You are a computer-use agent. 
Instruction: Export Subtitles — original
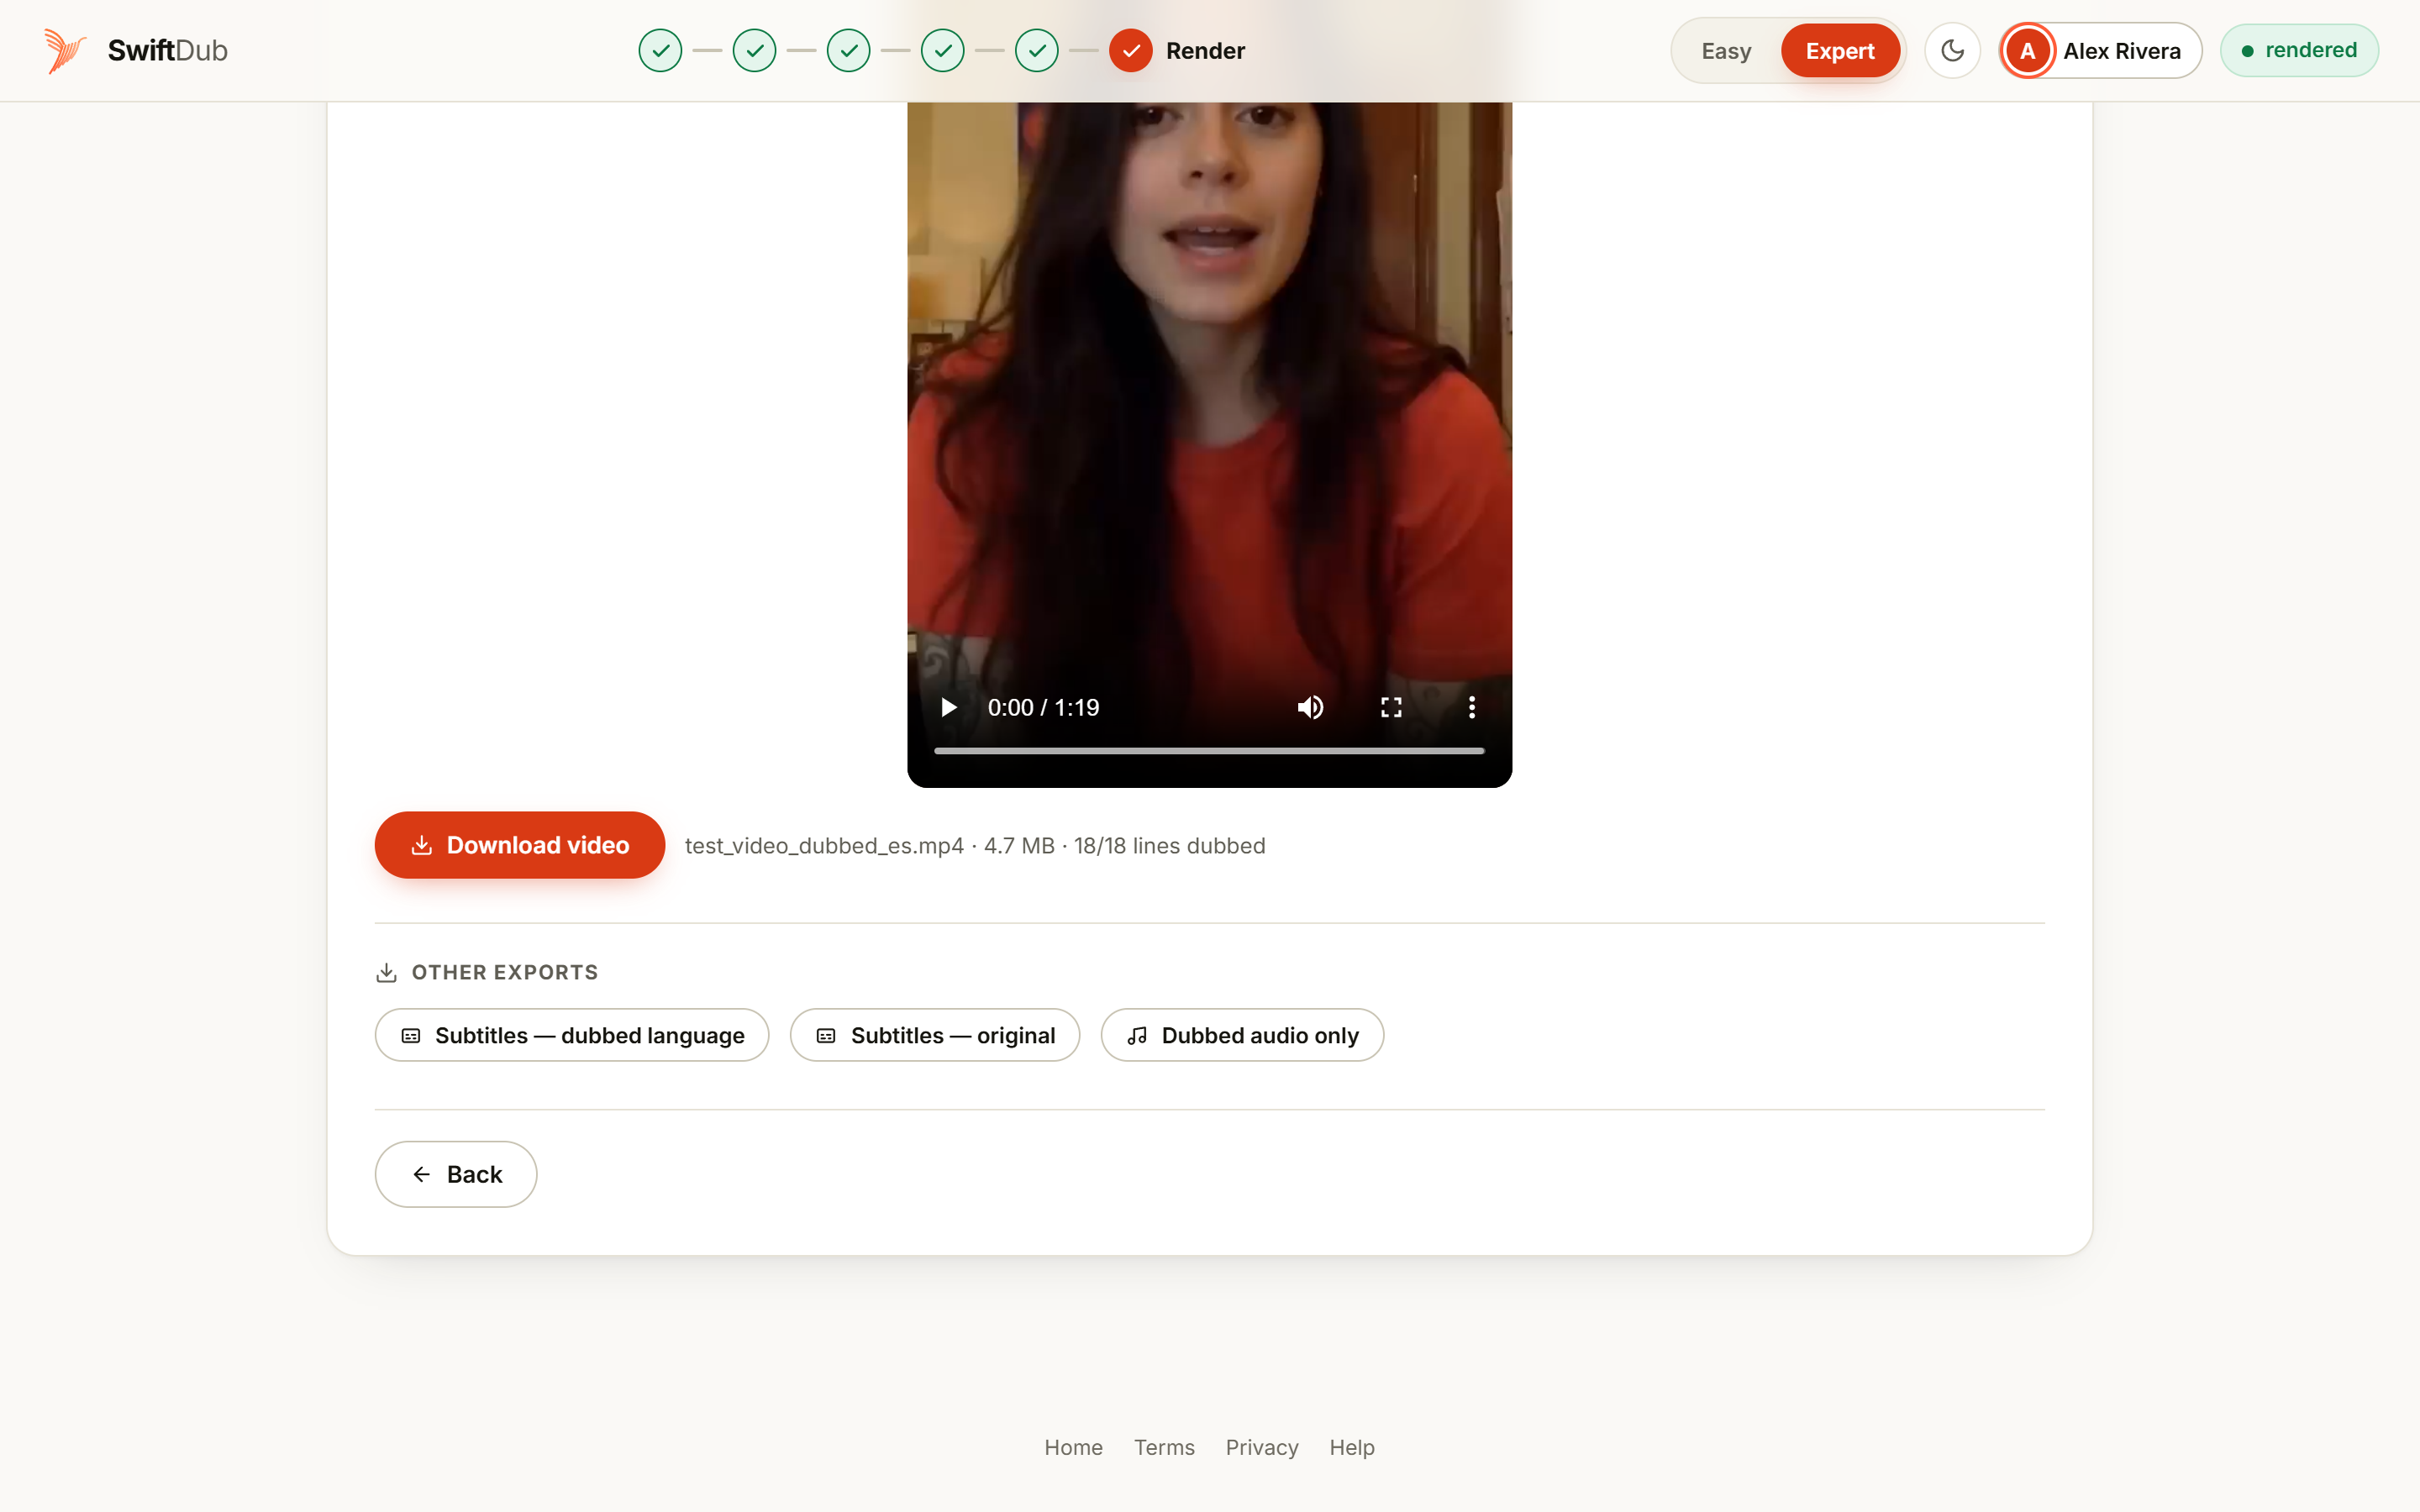(934, 1035)
